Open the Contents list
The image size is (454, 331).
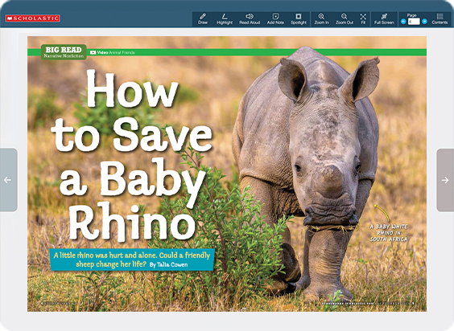[x=440, y=18]
